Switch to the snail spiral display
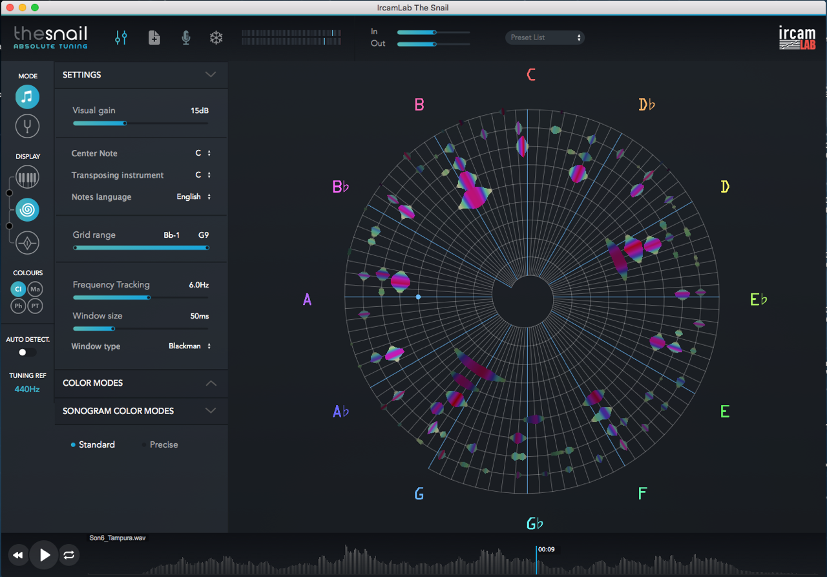The image size is (827, 577). [27, 210]
